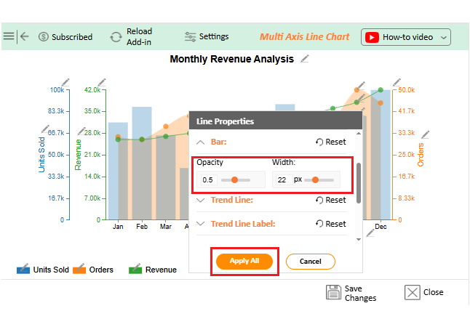470x319 pixels.
Task: Expand the Trend Line section
Action: [x=201, y=200]
